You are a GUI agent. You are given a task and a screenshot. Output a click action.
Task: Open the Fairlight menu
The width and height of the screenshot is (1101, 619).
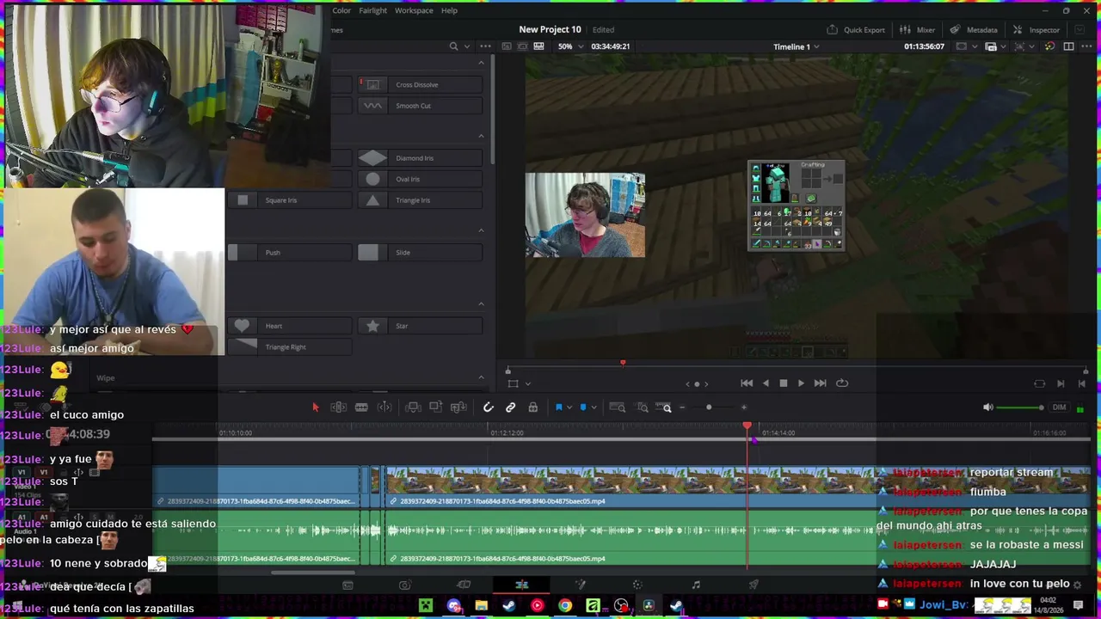pos(373,10)
